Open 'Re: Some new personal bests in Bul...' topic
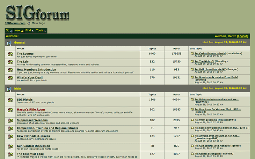The height and width of the screenshot is (159, 255). [x=217, y=128]
